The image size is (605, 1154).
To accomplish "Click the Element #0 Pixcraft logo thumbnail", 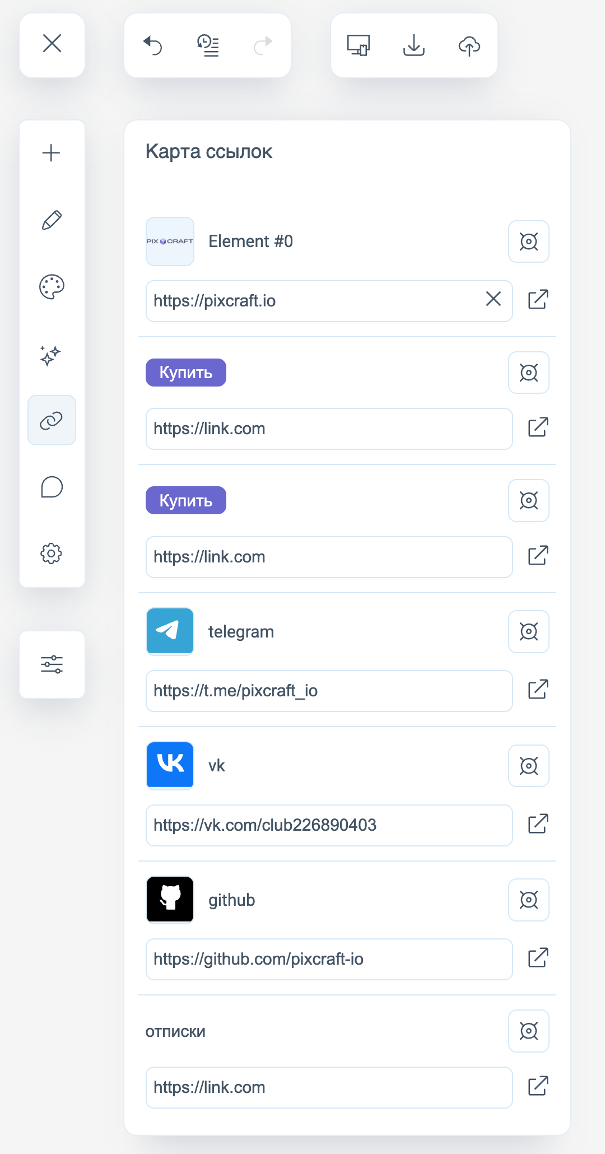I will pyautogui.click(x=170, y=241).
